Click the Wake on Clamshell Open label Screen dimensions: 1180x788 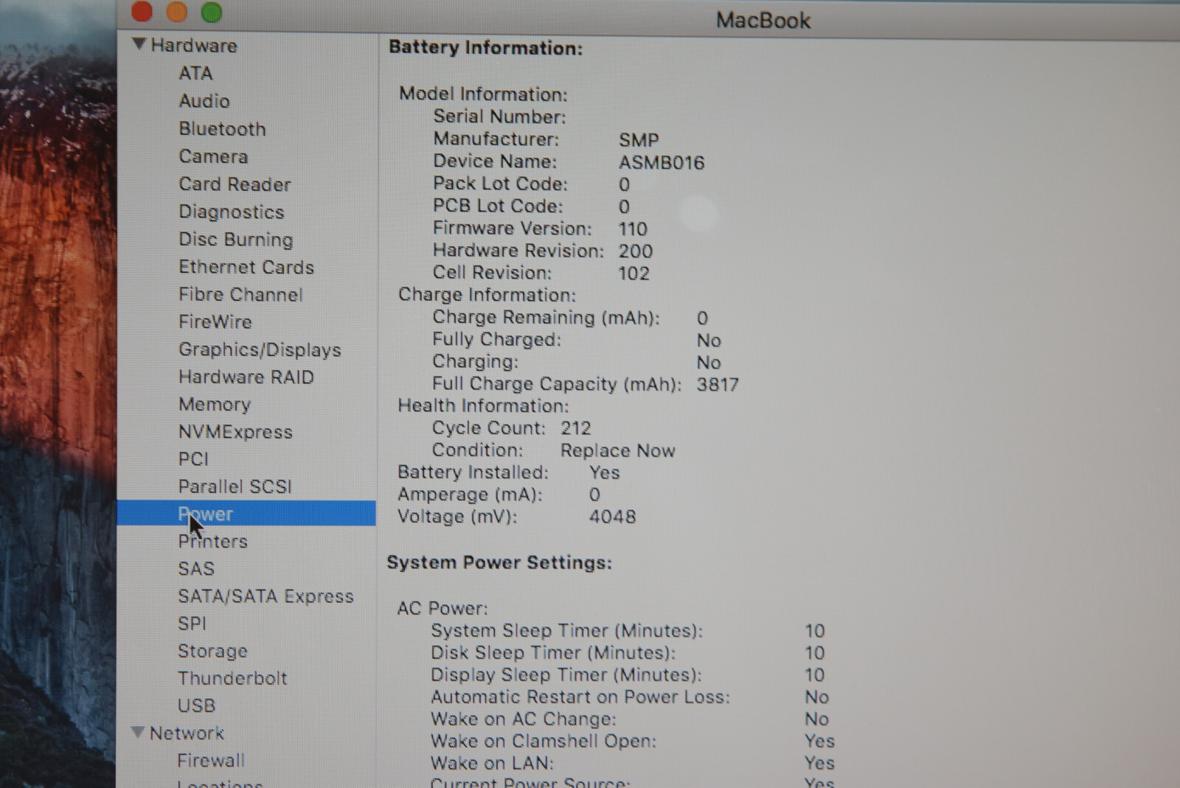click(x=543, y=741)
